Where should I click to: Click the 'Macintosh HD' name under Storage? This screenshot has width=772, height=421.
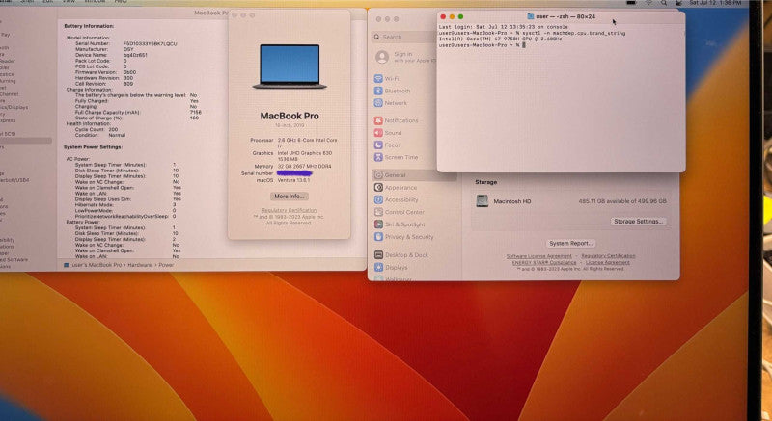(x=512, y=201)
